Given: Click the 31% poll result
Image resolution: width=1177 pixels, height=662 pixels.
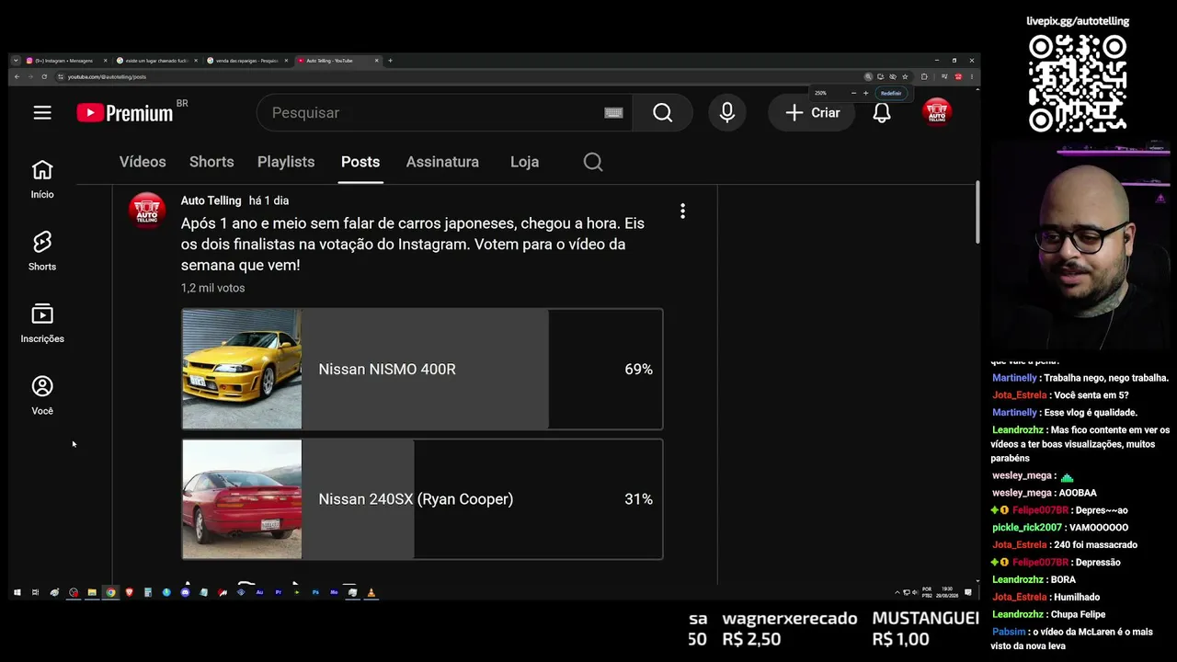Looking at the screenshot, I should 638,499.
